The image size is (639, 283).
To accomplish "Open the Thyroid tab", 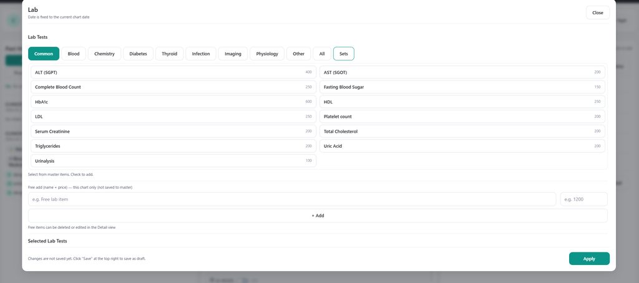I will pos(170,54).
